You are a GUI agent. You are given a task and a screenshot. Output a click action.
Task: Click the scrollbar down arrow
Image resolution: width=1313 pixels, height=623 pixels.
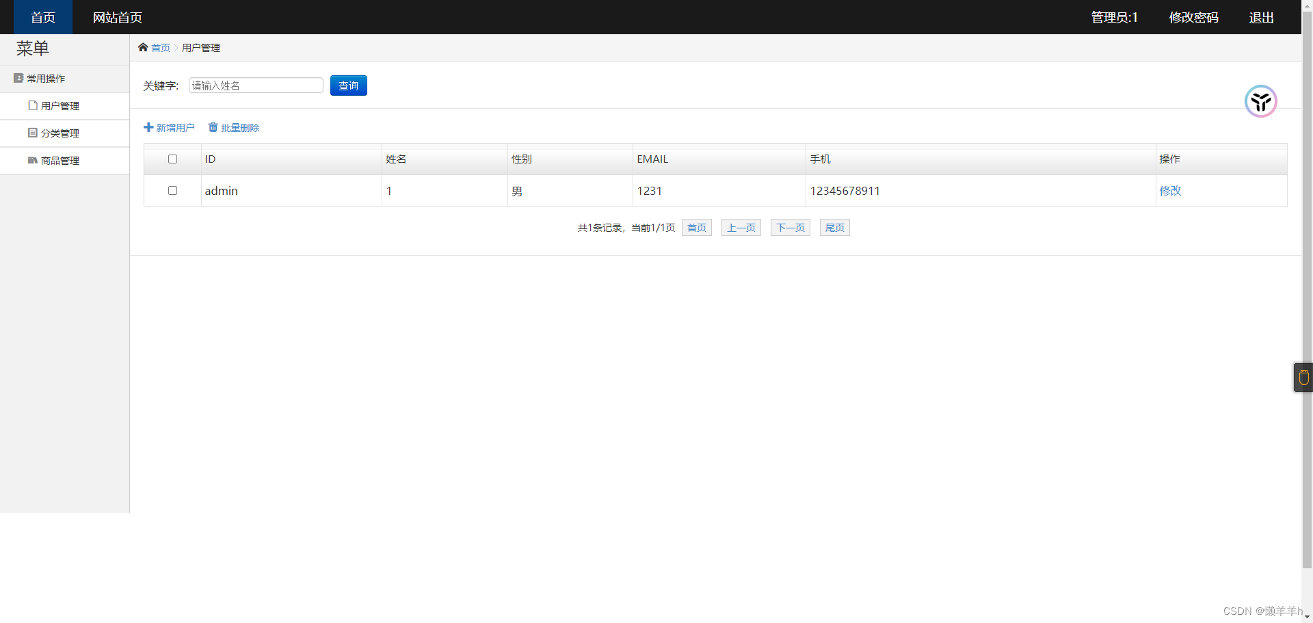[1307, 617]
